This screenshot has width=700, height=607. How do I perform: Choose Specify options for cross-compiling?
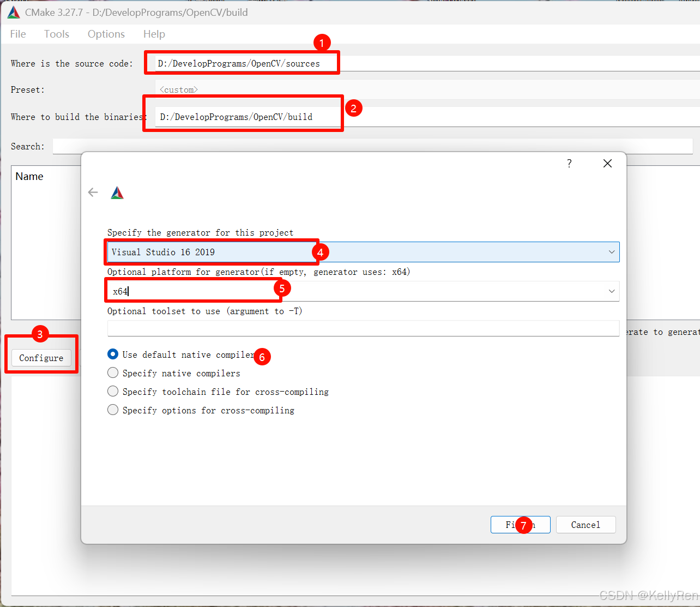click(113, 410)
